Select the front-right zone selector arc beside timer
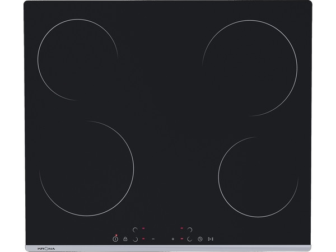 189,239
